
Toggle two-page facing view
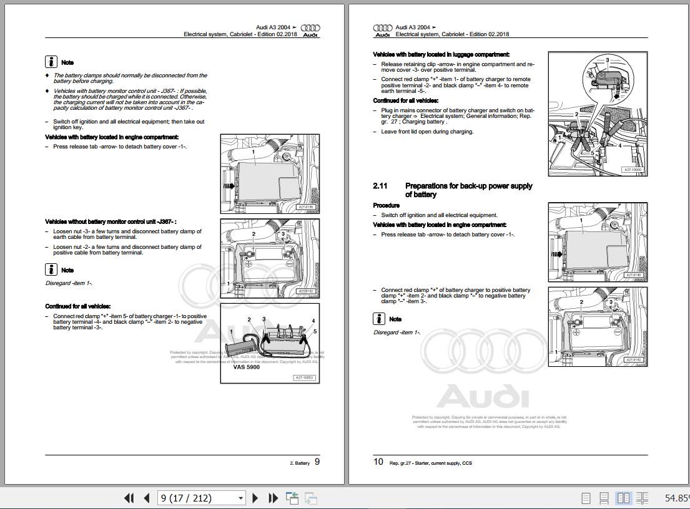(623, 498)
